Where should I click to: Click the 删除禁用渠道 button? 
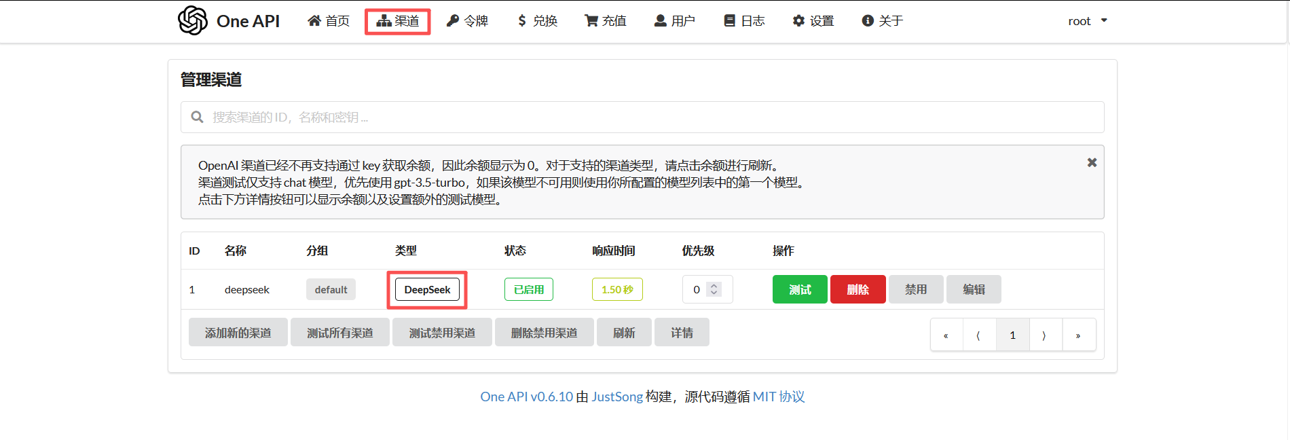click(x=545, y=333)
